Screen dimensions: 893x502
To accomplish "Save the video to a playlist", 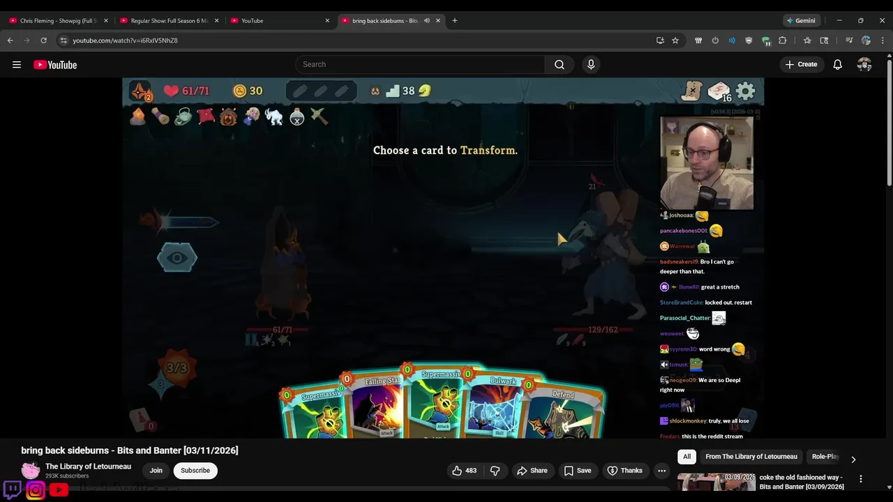I will click(x=578, y=471).
